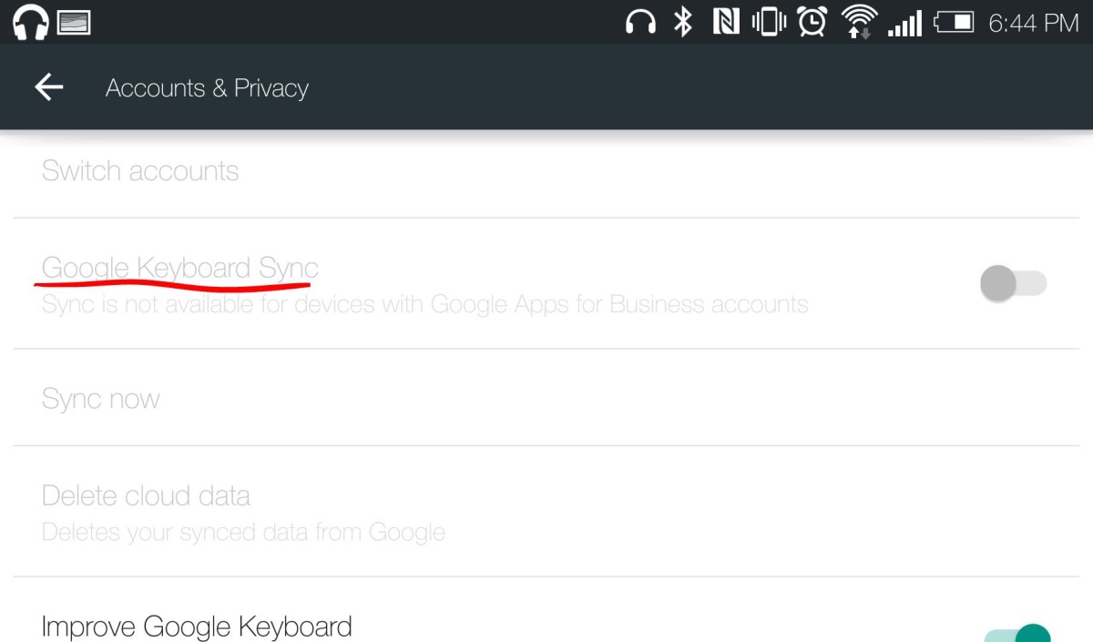
Task: Tap the cellular signal bars icon
Action: (904, 22)
